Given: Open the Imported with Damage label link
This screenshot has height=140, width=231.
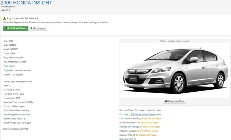Looking at the screenshot, I should [129, 127].
